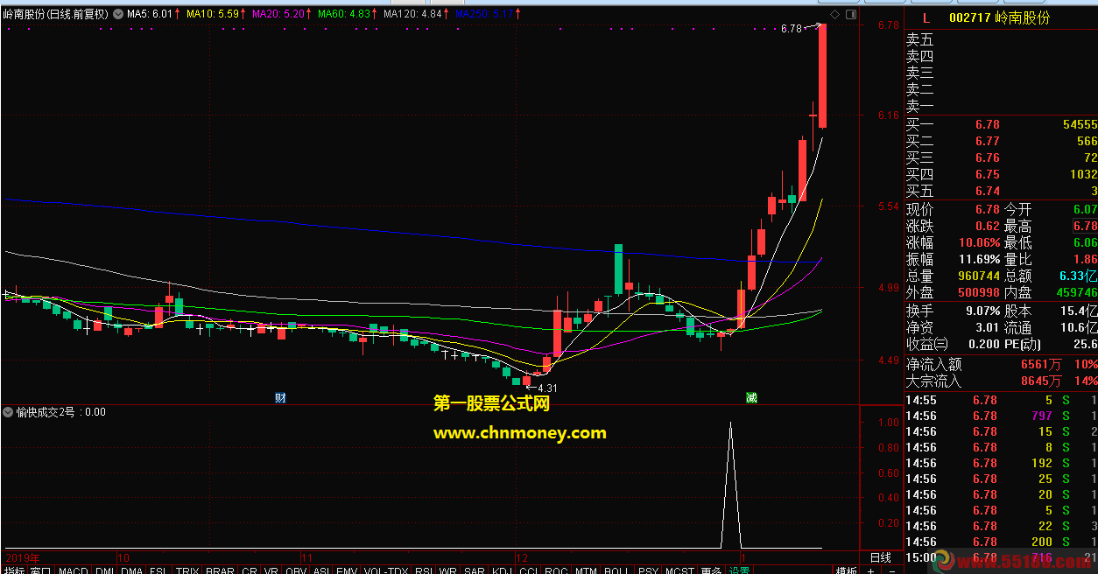Switch to the CCI indicator tab
Screen dimensions: 1098x574
(528, 570)
